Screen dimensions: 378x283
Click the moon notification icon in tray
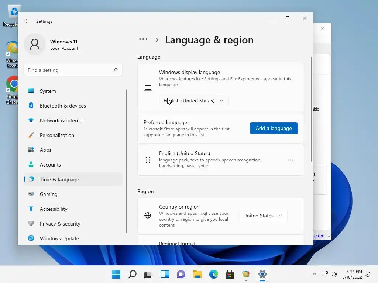pyautogui.click(x=368, y=274)
